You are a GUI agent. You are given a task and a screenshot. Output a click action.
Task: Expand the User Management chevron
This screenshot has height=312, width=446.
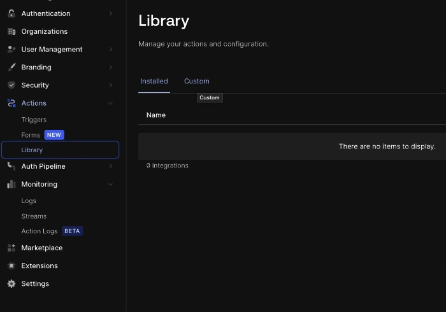(x=110, y=49)
